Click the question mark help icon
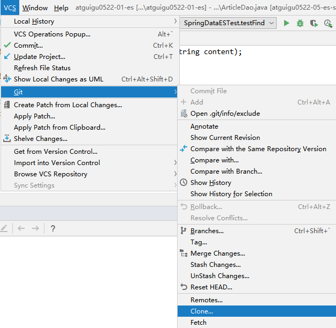The width and height of the screenshot is (336, 328). (52, 228)
